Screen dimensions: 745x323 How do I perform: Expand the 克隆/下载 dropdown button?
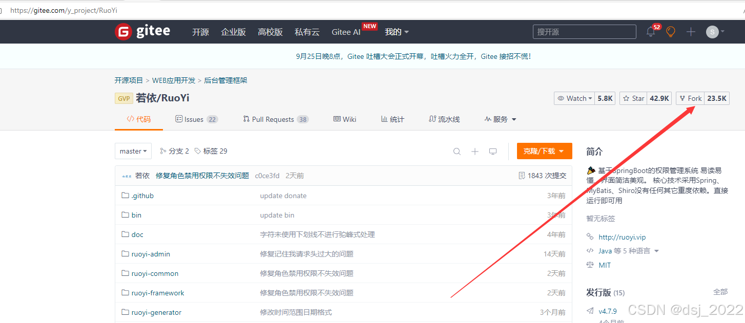pyautogui.click(x=545, y=151)
